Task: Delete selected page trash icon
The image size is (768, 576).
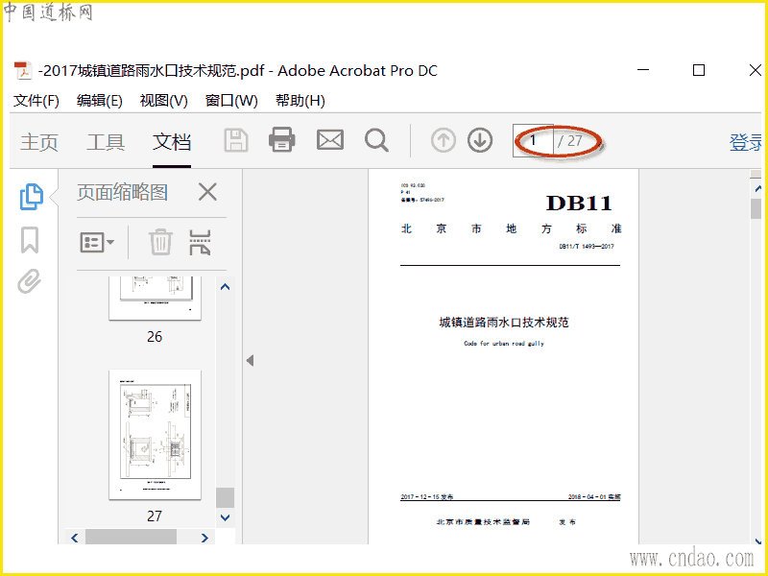Action: 160,242
